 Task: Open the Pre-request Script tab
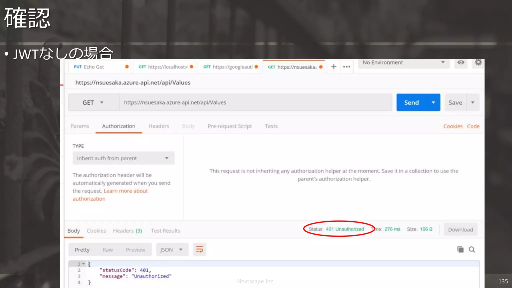pos(229,126)
